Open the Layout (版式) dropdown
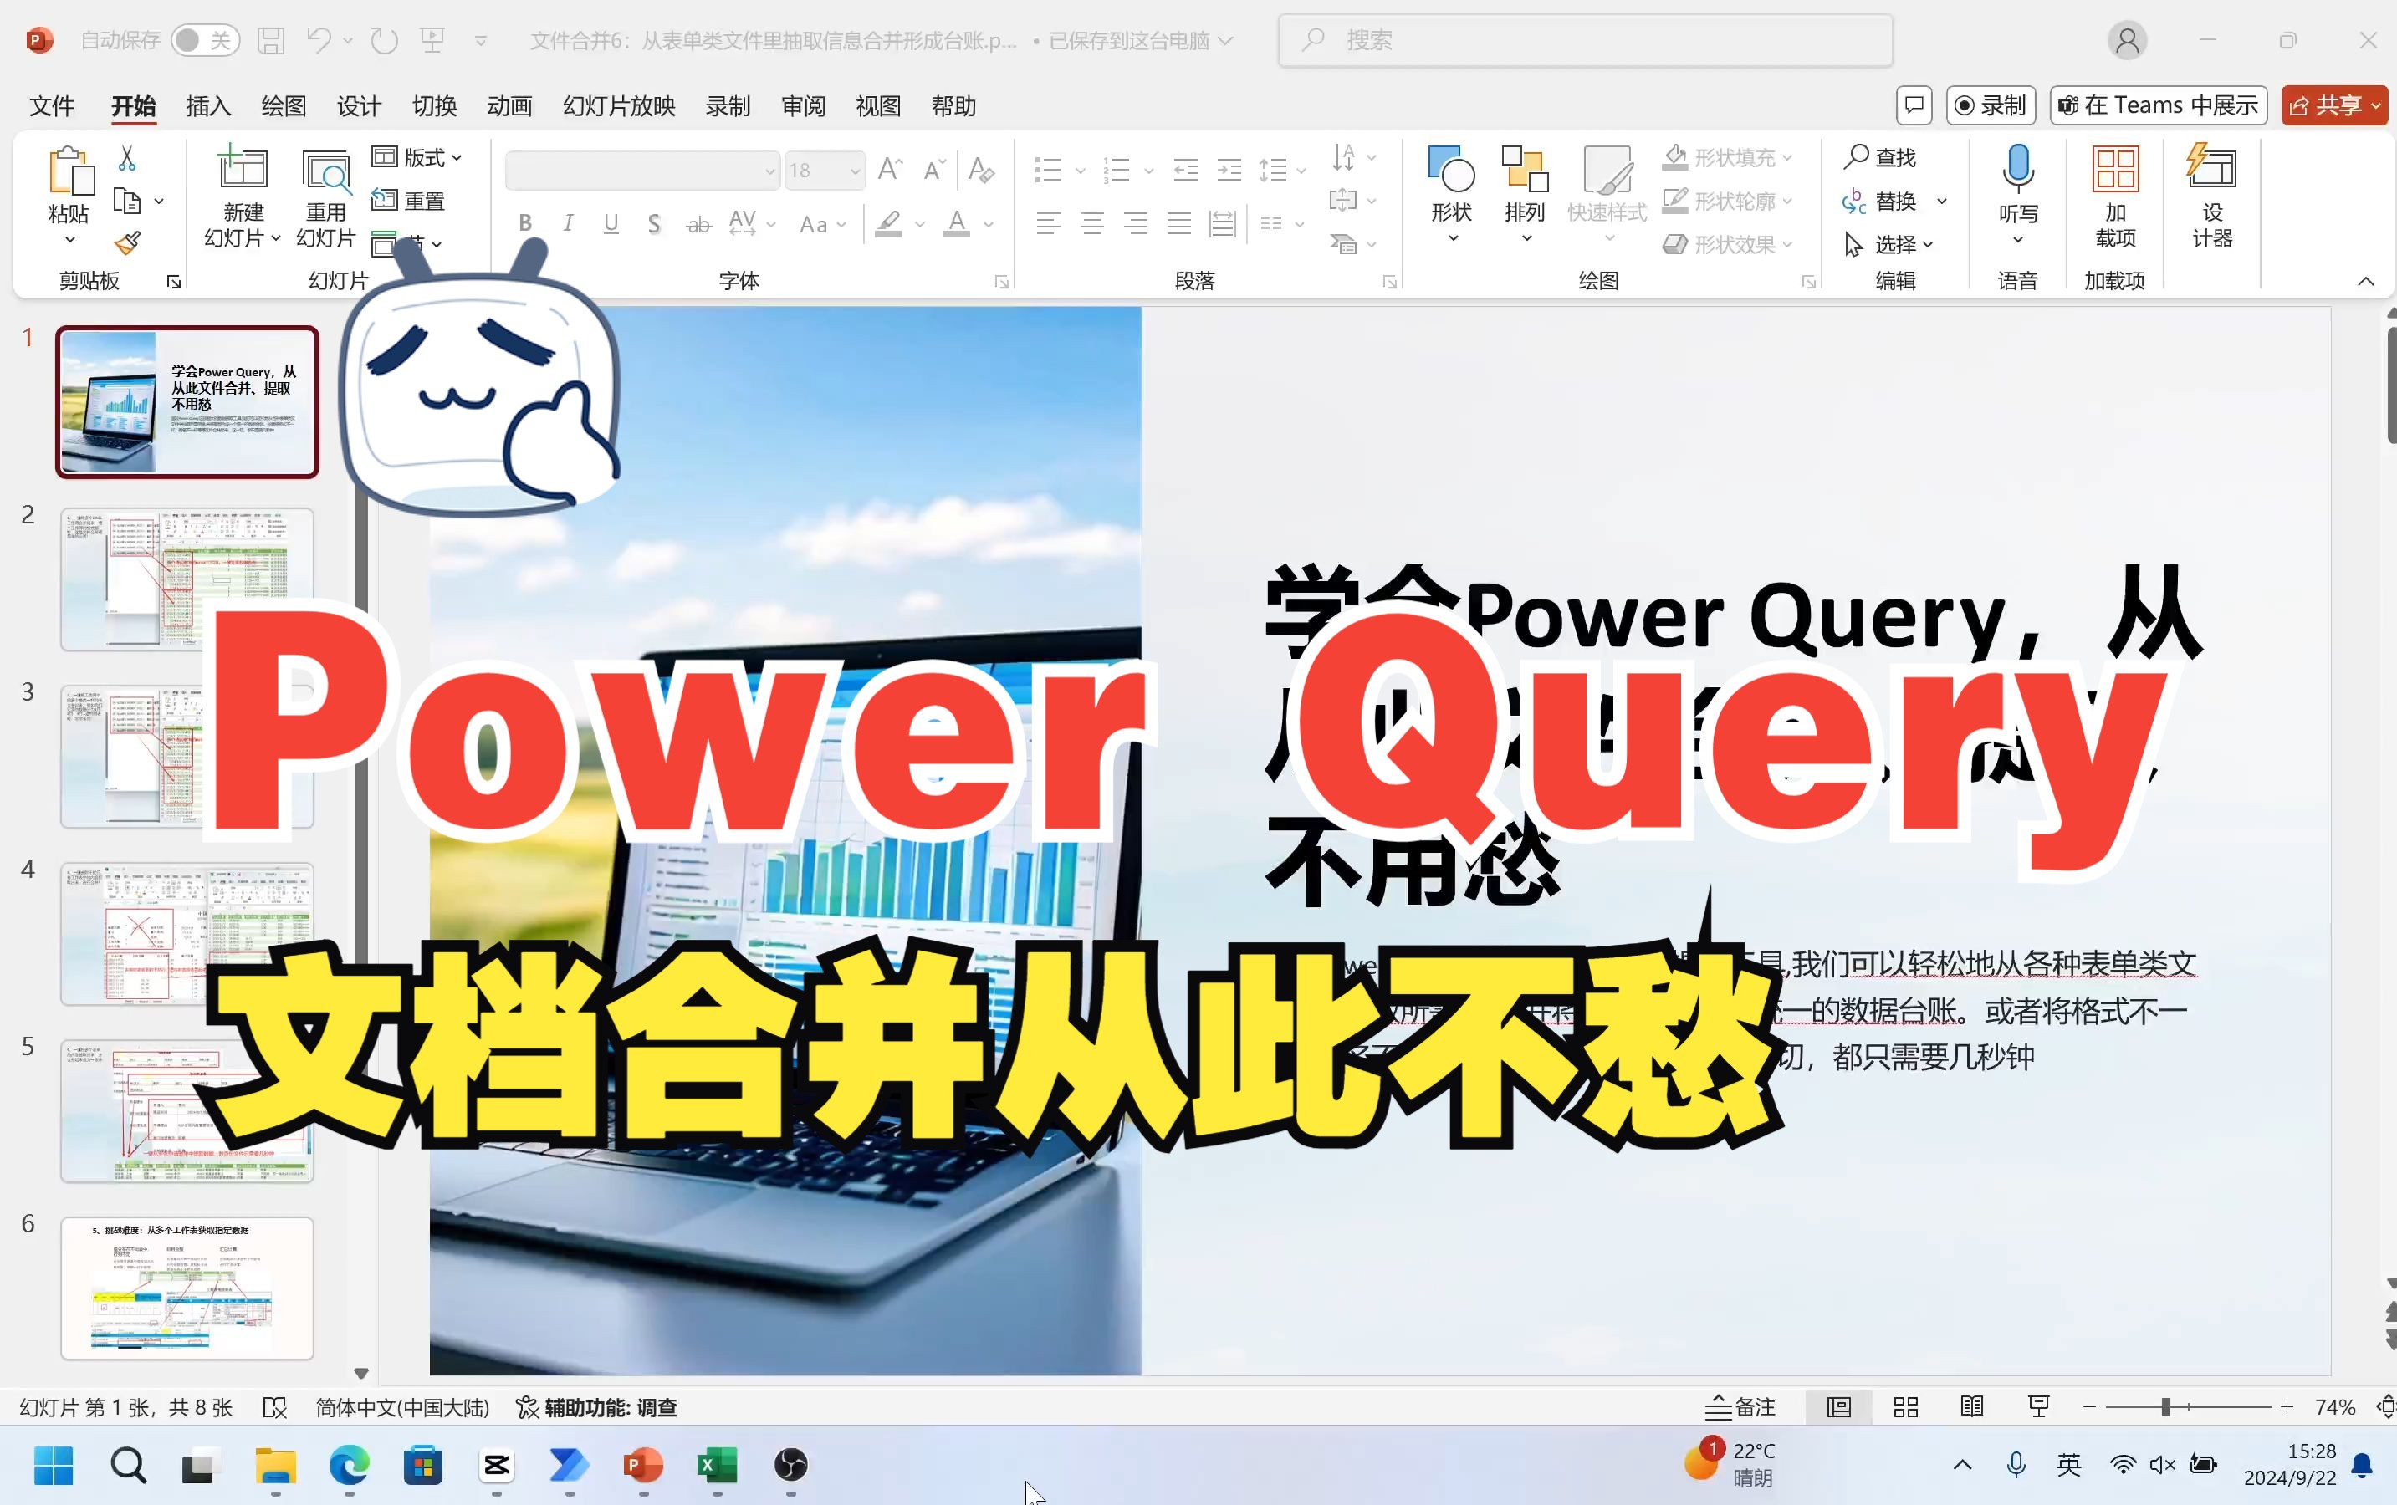The height and width of the screenshot is (1505, 2397). point(417,157)
